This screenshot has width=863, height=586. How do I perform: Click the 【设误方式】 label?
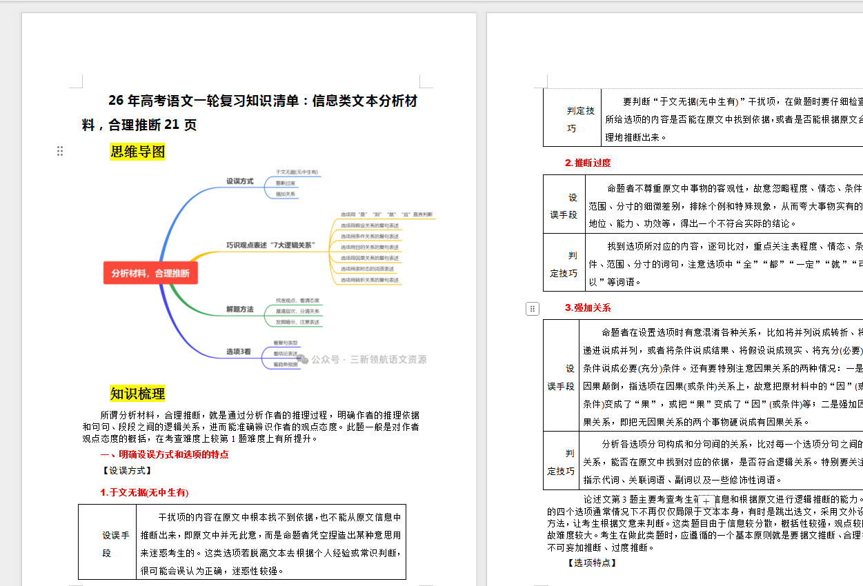click(x=126, y=471)
